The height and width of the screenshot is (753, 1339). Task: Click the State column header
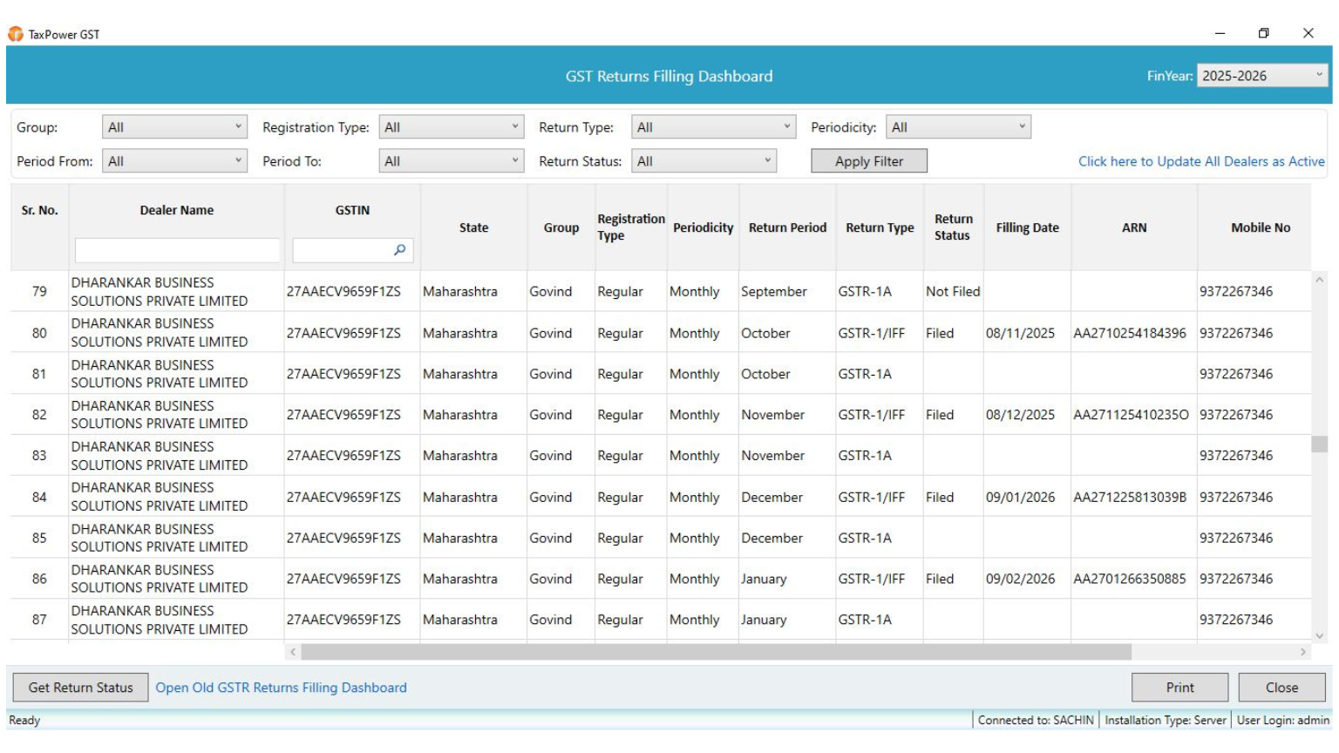click(x=473, y=227)
